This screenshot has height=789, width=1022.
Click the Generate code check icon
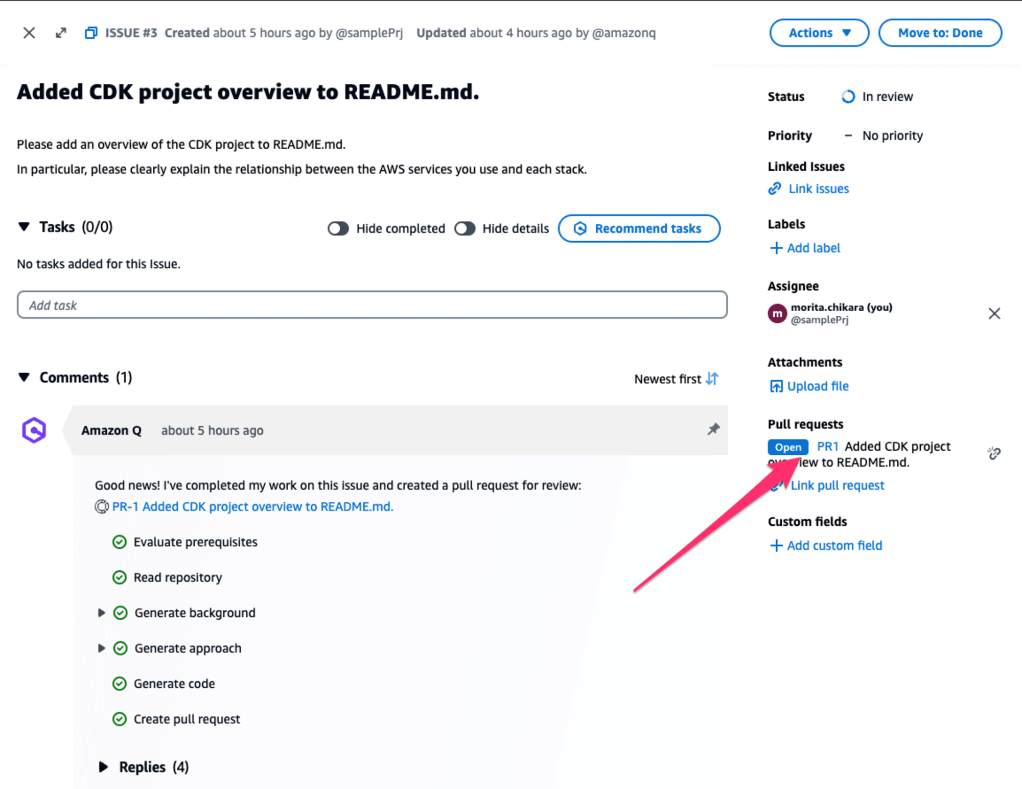pyautogui.click(x=119, y=683)
